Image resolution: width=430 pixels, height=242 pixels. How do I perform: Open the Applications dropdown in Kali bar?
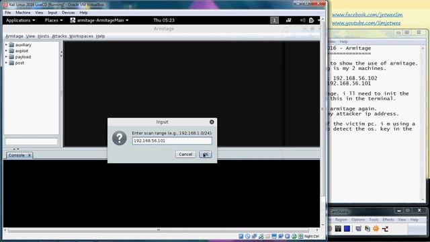point(20,20)
